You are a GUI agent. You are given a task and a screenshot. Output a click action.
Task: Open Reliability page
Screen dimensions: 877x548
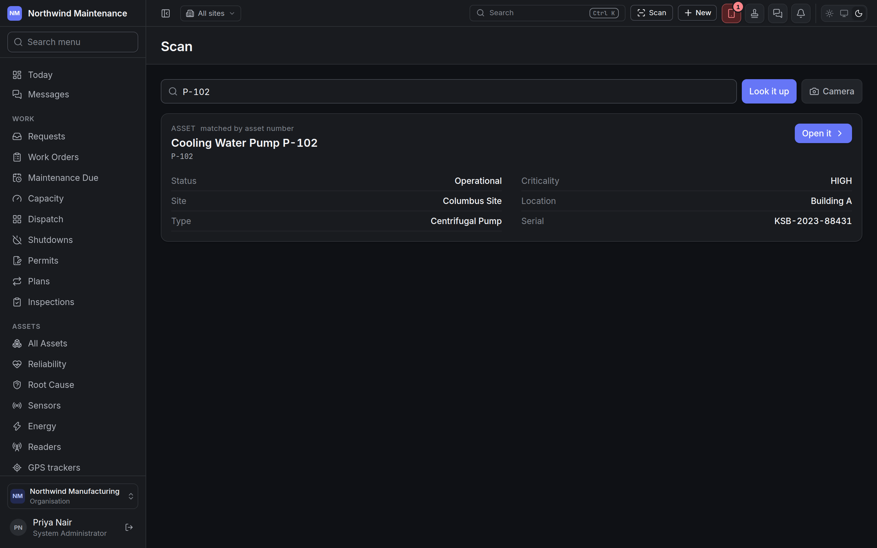point(73,364)
